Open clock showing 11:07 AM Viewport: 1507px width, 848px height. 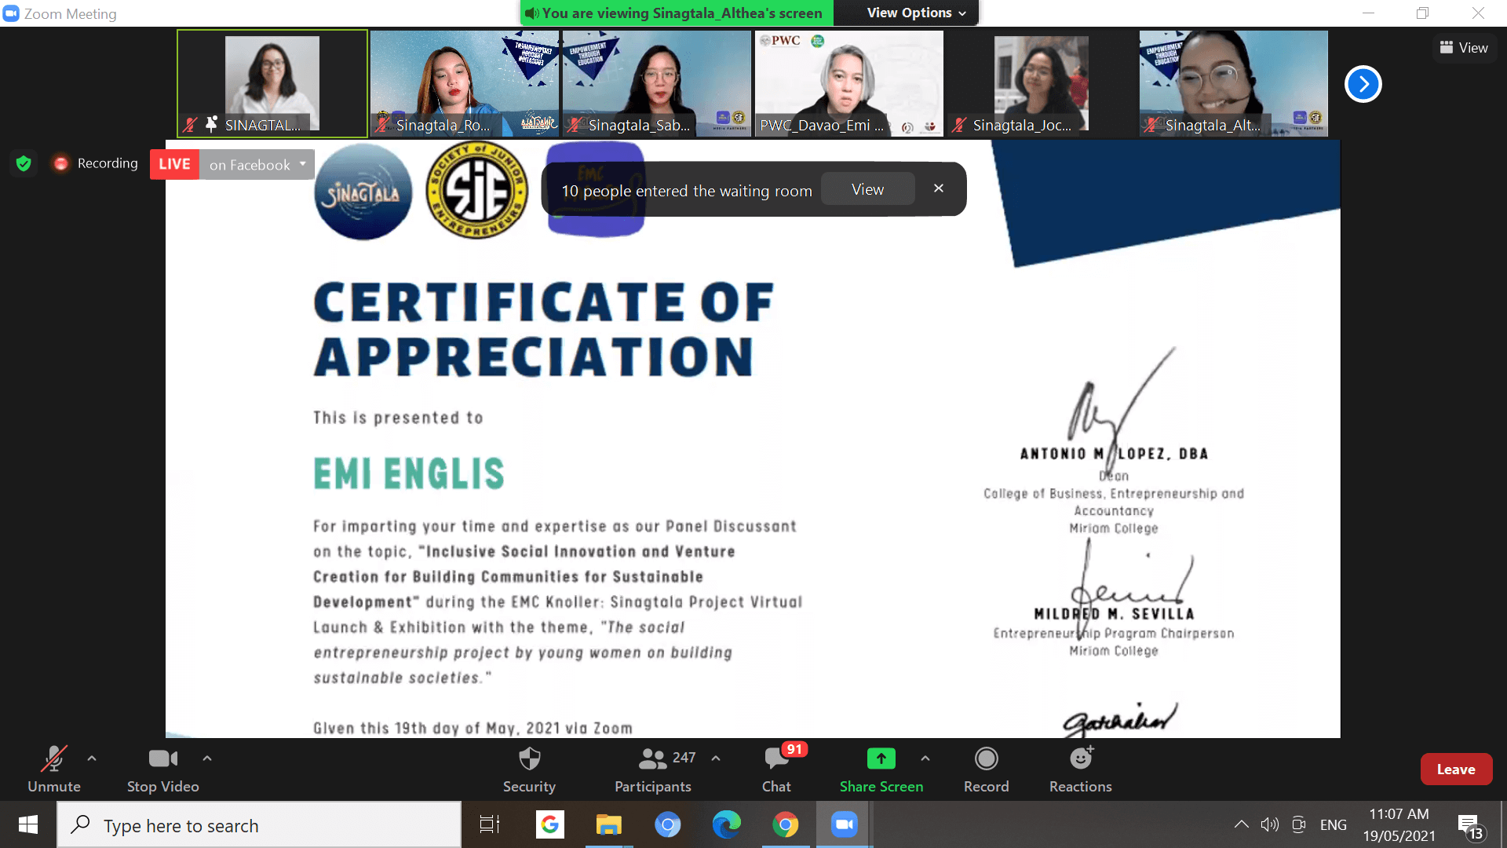1399,824
